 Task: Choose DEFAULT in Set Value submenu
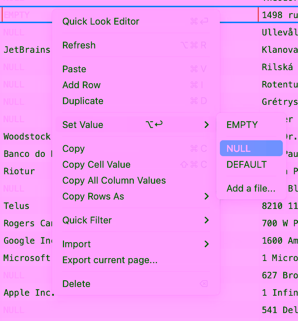[246, 164]
